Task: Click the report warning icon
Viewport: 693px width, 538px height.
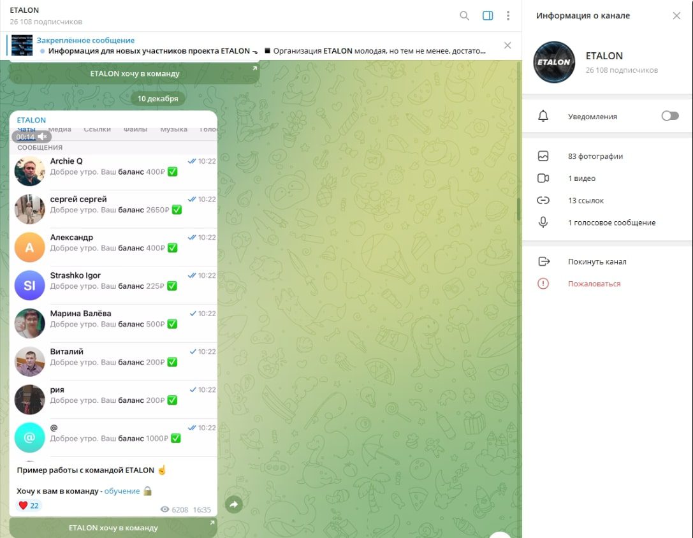Action: coord(543,284)
